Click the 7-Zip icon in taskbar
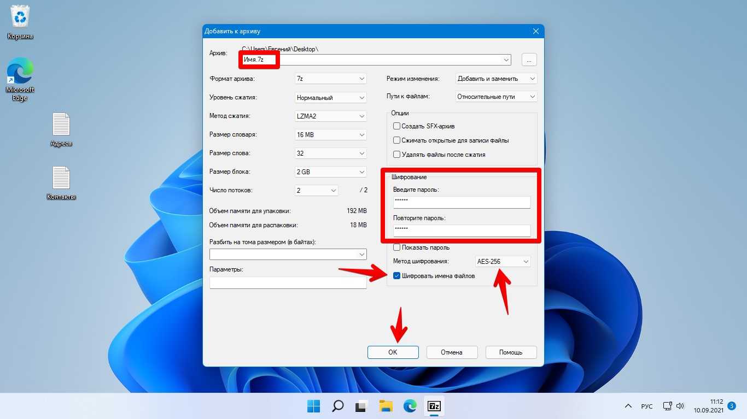 (x=434, y=406)
